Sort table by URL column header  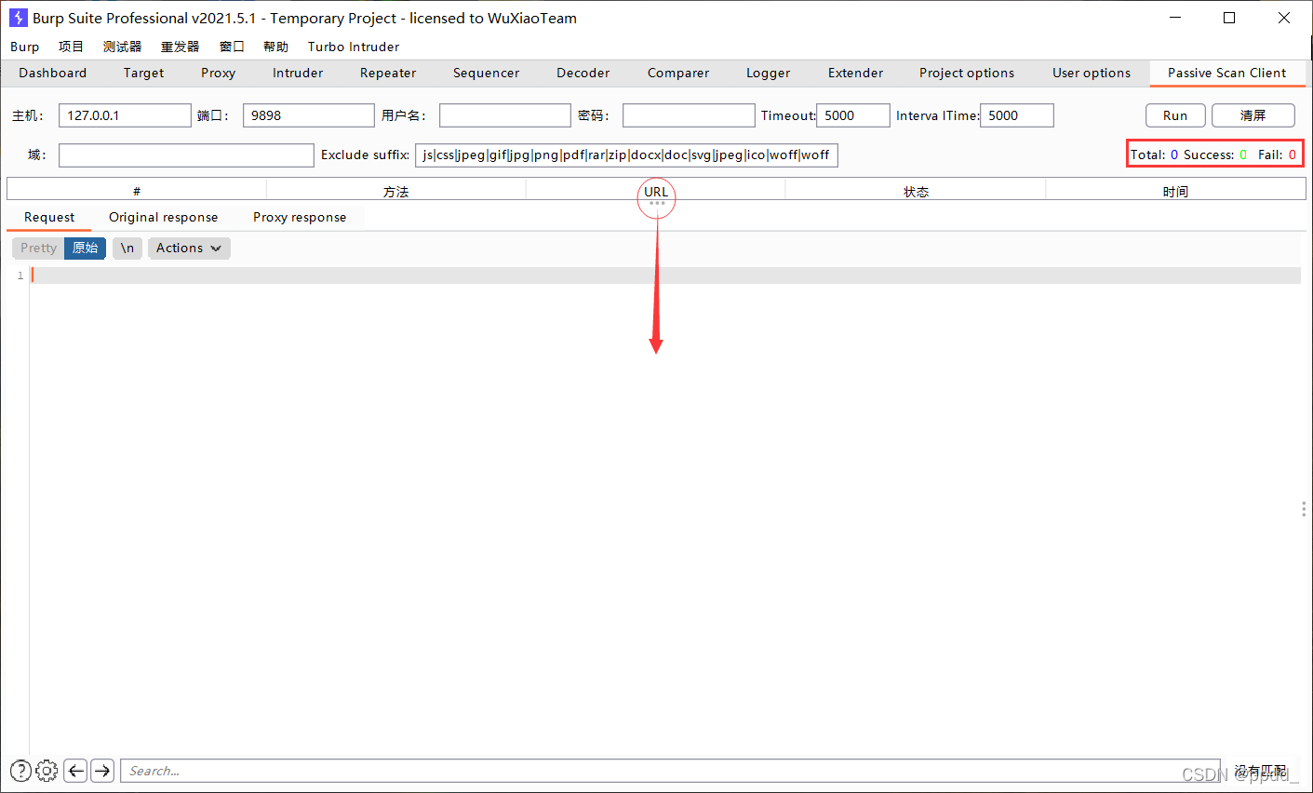656,191
